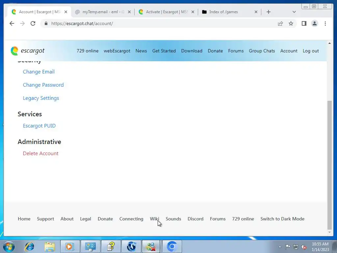Viewport: 337px width, 253px height.
Task: Click the taskbar icon with the yellow question mark
Action: click(x=111, y=246)
